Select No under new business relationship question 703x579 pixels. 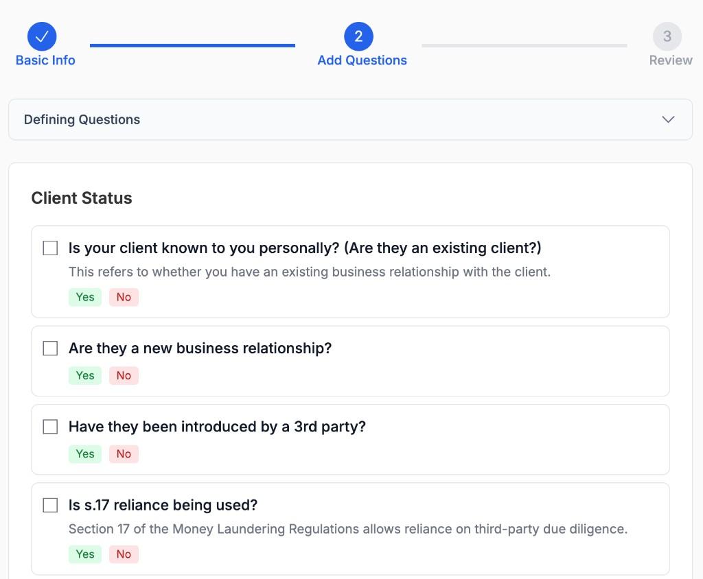point(124,375)
